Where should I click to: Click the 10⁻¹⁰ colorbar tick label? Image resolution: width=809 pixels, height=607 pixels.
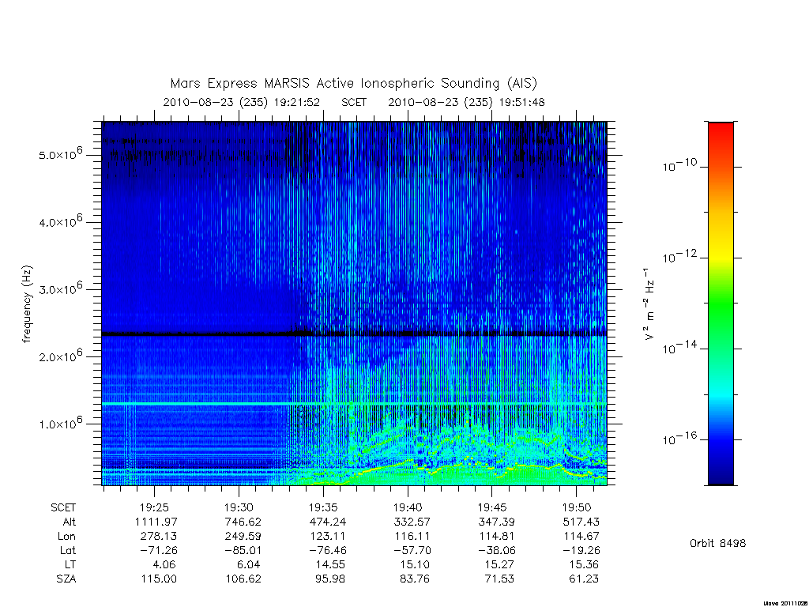coord(680,164)
